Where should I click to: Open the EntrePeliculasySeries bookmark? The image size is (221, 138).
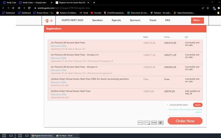[114, 13]
